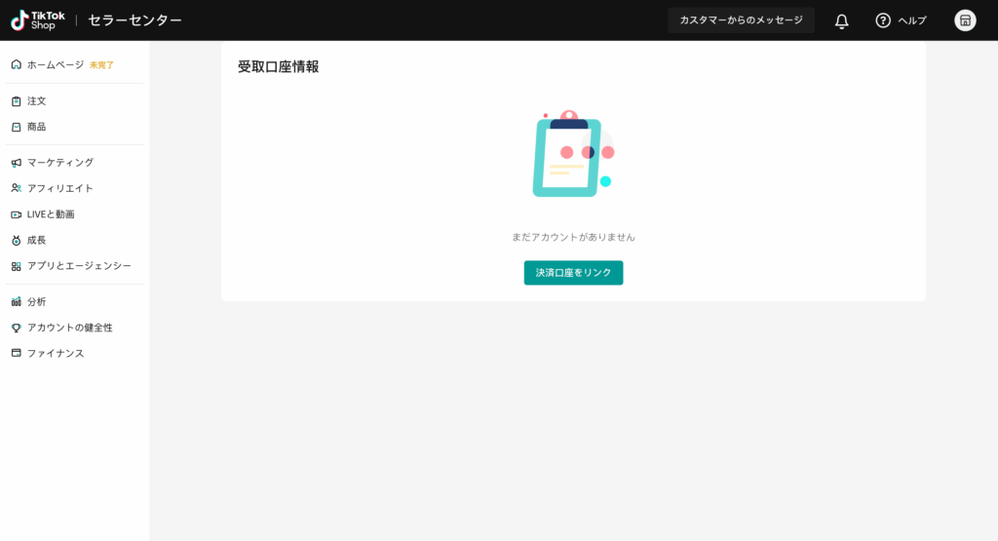Open the notifications bell
Image resolution: width=998 pixels, height=541 pixels.
(842, 20)
